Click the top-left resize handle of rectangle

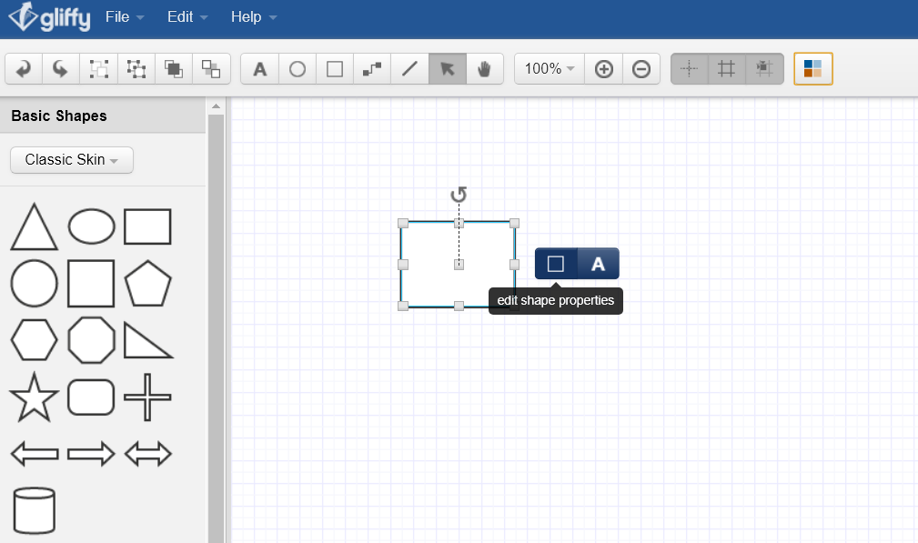pyautogui.click(x=403, y=223)
